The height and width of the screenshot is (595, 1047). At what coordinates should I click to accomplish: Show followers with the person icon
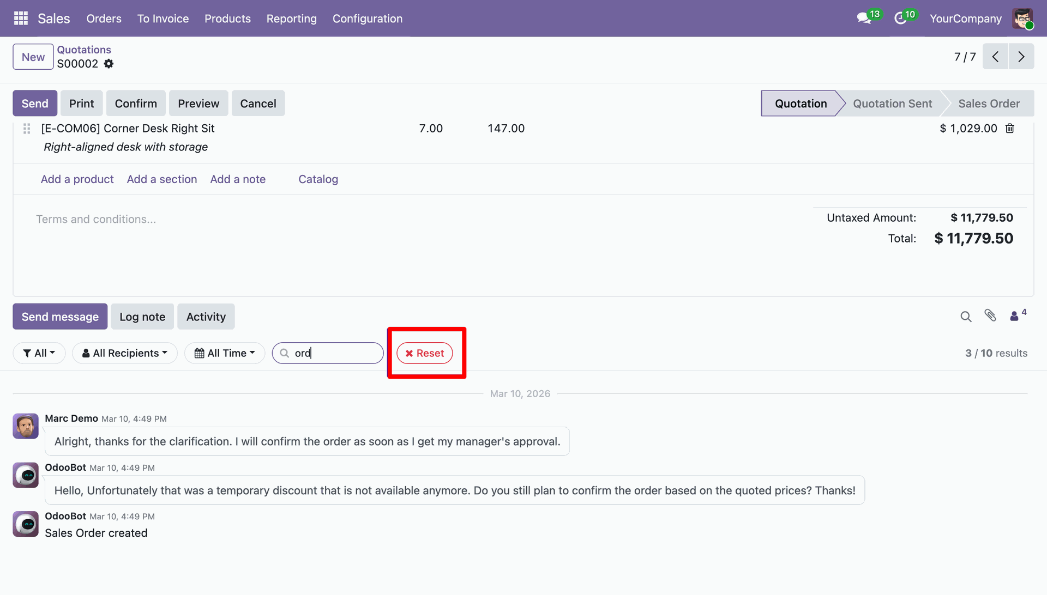point(1015,316)
